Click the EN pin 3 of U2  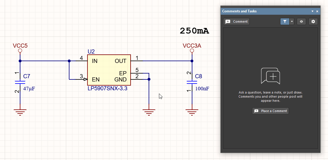pos(81,79)
